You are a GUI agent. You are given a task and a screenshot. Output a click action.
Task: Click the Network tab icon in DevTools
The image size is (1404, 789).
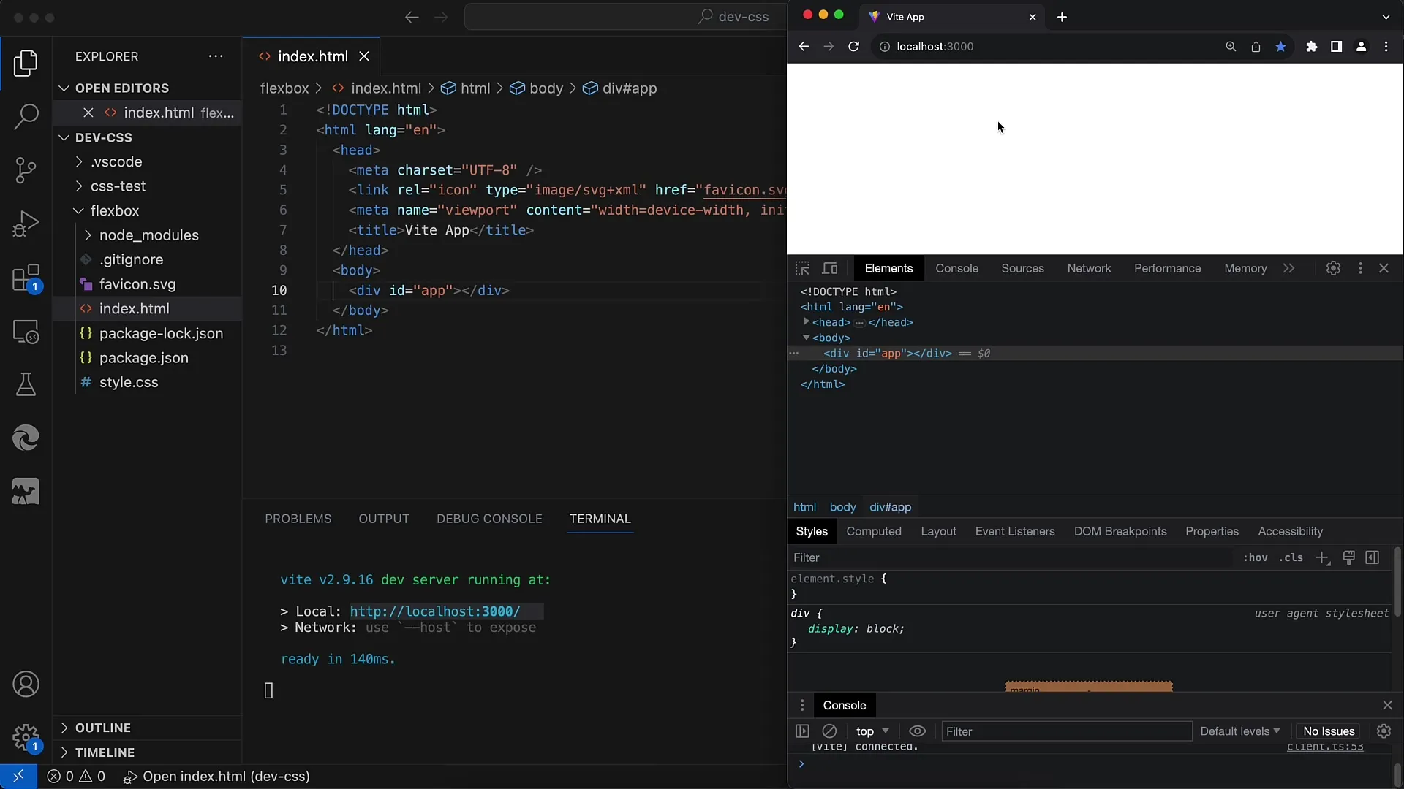coord(1089,268)
